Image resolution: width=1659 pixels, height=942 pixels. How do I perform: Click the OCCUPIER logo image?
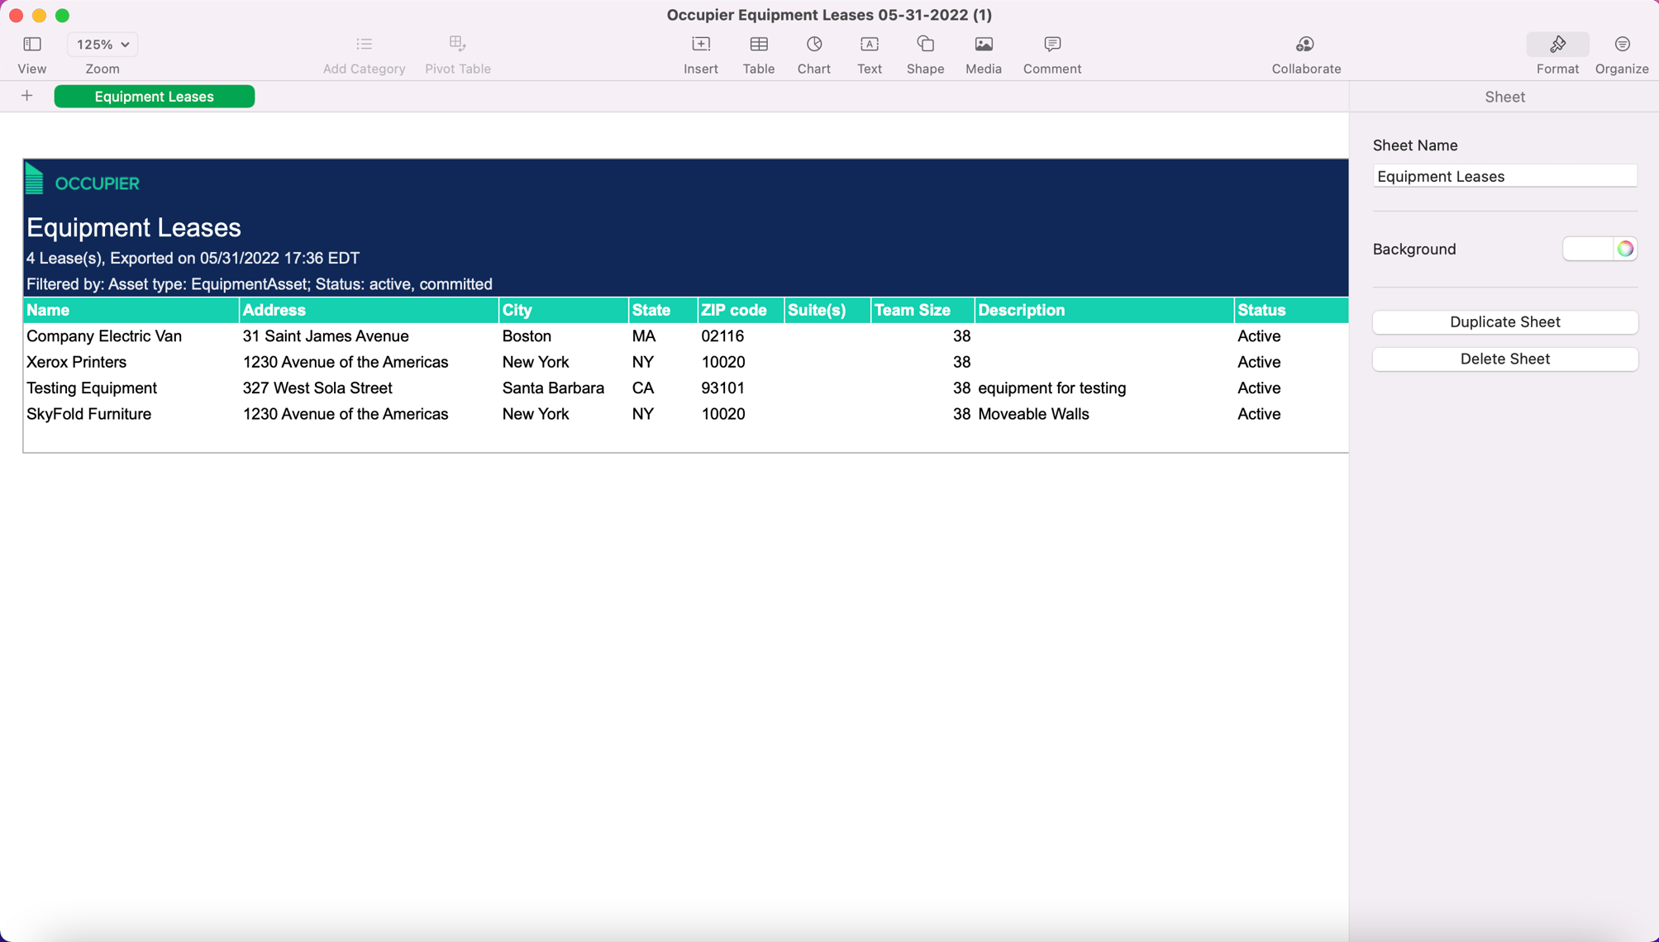[x=83, y=179]
